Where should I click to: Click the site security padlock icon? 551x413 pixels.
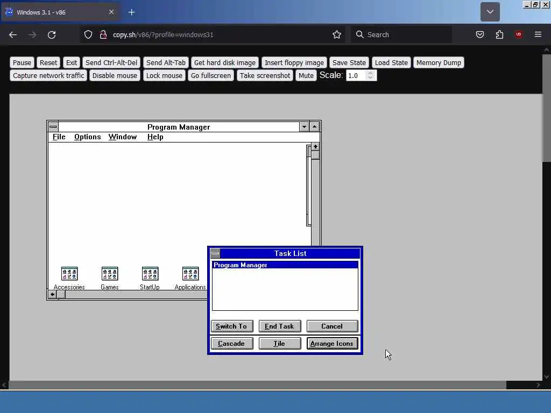103,34
